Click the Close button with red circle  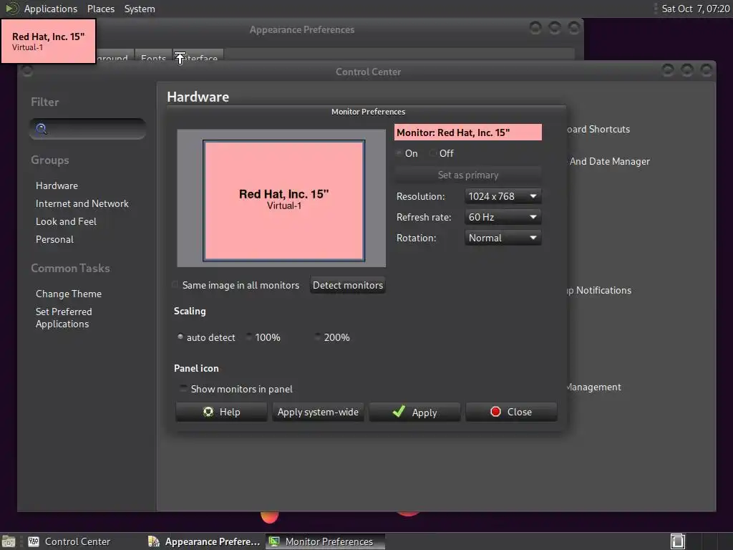511,412
